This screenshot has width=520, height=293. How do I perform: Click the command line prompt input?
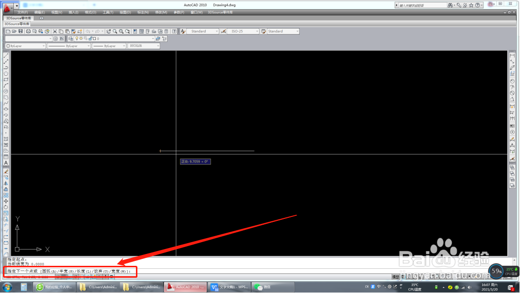[70, 271]
